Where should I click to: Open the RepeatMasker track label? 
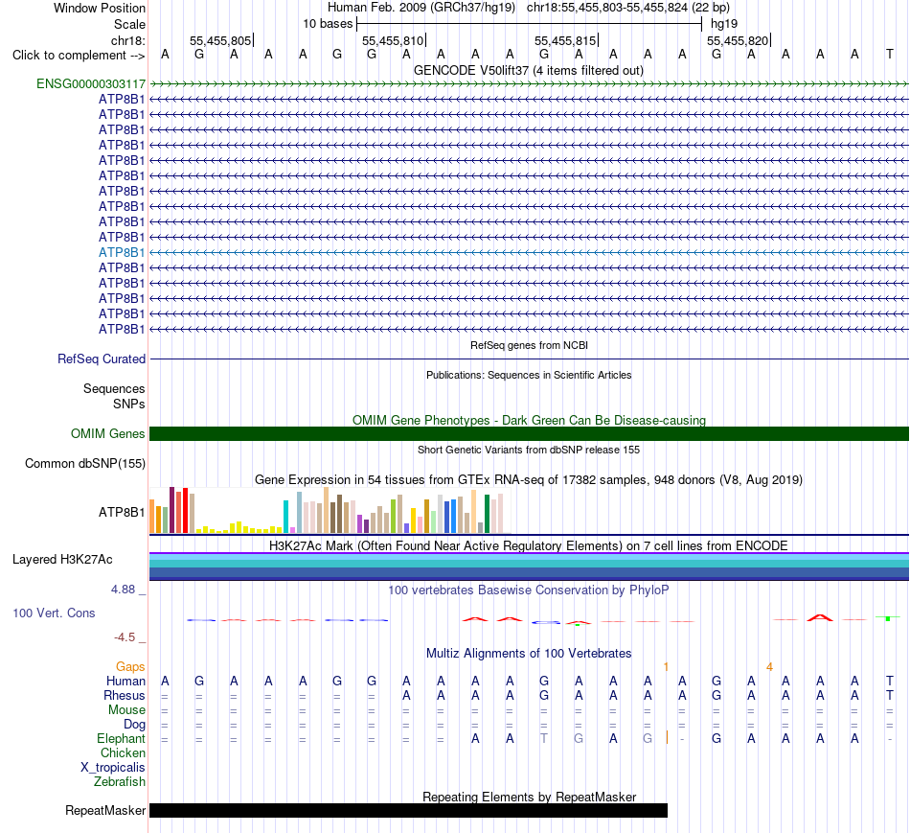[x=105, y=810]
